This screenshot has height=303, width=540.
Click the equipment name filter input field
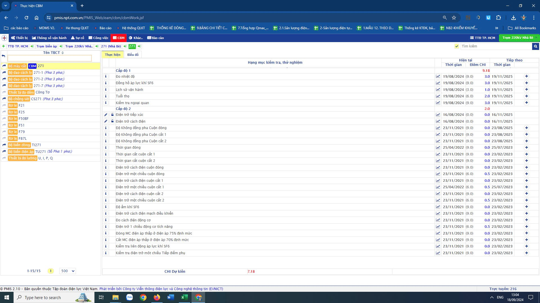(x=49, y=58)
